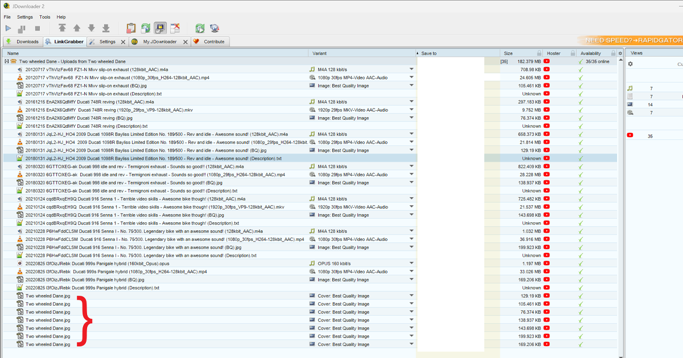Screen dimensions: 683x358
Task: Open the Contribute tab
Action: 209,41
